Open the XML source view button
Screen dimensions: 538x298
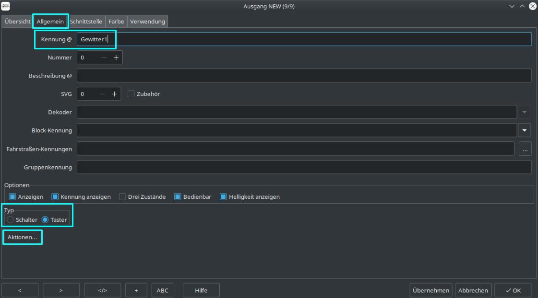(102, 290)
